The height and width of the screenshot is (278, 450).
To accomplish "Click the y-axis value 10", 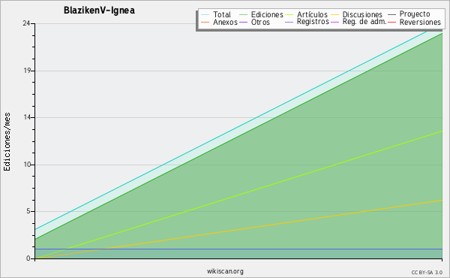I will pyautogui.click(x=27, y=165).
